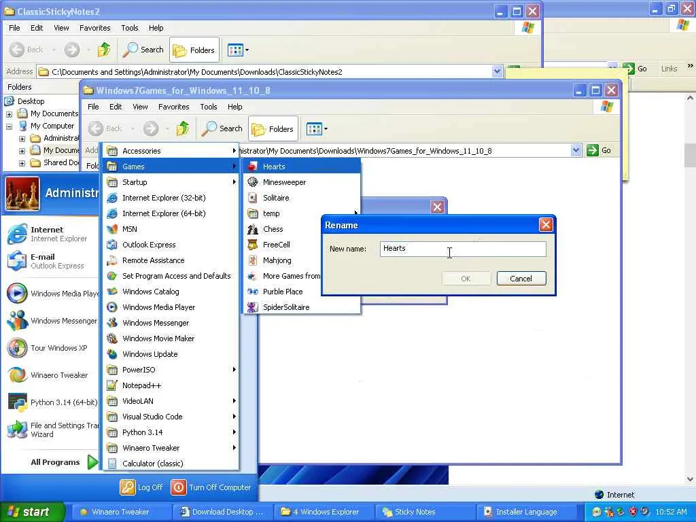This screenshot has height=522, width=696.
Task: Open Windows Messenger in the programs list
Action: [x=171, y=323]
